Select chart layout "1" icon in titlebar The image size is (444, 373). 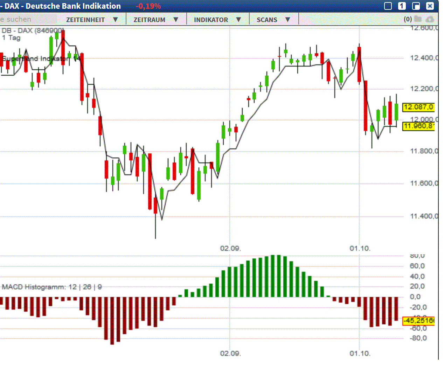(x=402, y=6)
